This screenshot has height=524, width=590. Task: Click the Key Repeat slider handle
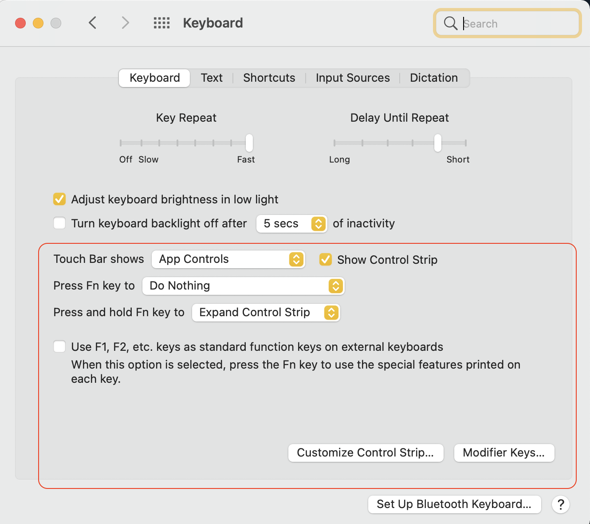(249, 143)
